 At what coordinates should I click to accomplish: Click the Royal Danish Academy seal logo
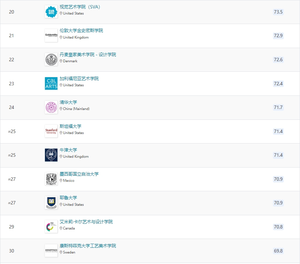51,60
